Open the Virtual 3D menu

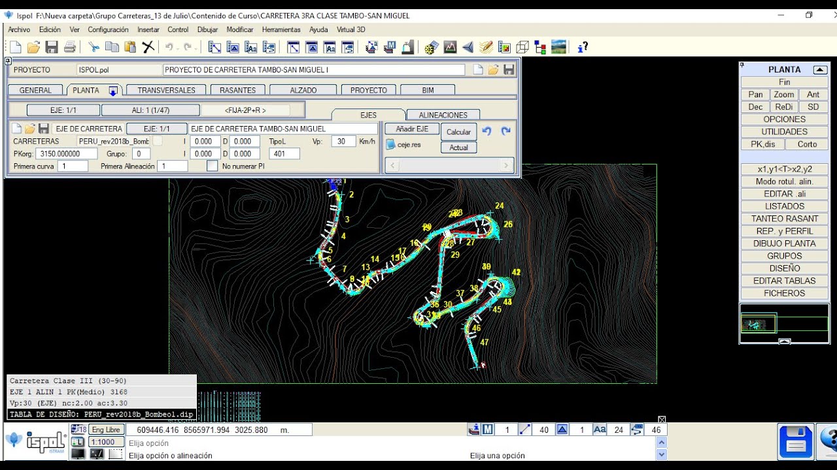[351, 29]
